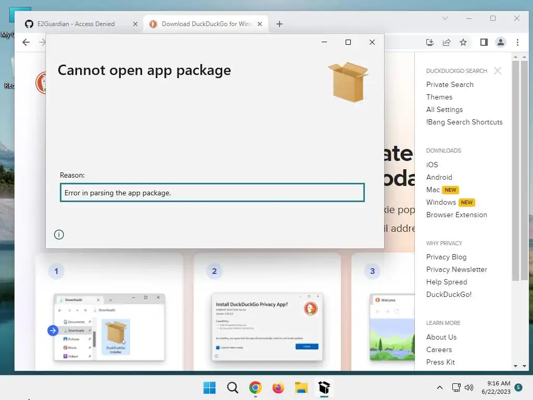533x400 pixels.
Task: Show hidden icons in the system tray
Action: coord(439,387)
